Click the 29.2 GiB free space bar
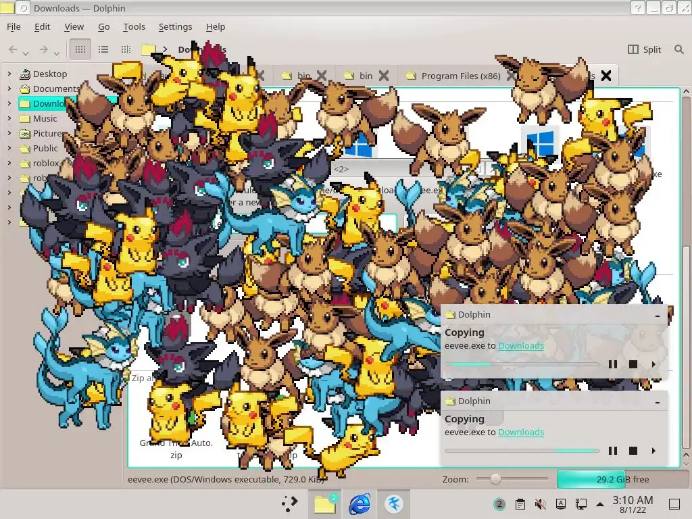 coord(622,479)
